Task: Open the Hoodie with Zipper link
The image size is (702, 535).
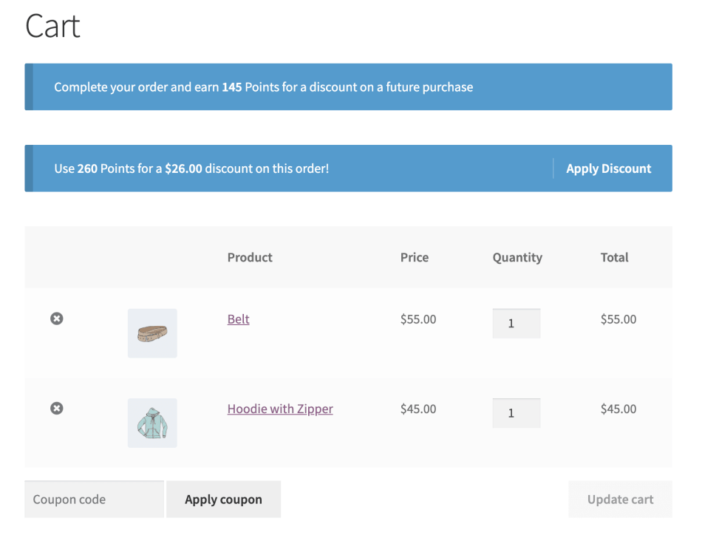Action: pyautogui.click(x=280, y=409)
